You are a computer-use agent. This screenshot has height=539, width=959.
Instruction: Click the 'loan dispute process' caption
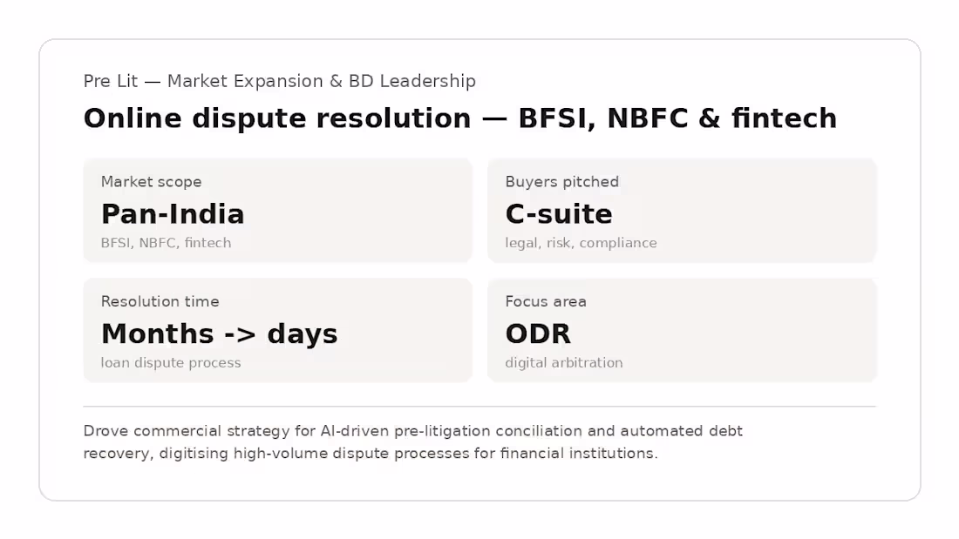pyautogui.click(x=171, y=362)
